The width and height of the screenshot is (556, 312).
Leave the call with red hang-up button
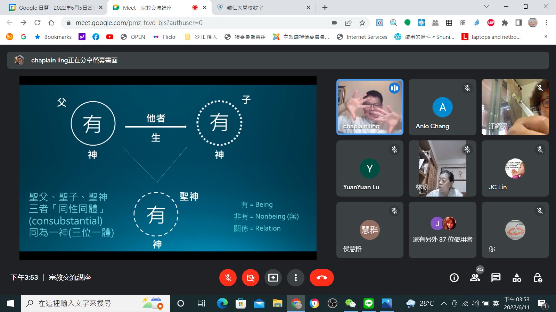pyautogui.click(x=321, y=278)
